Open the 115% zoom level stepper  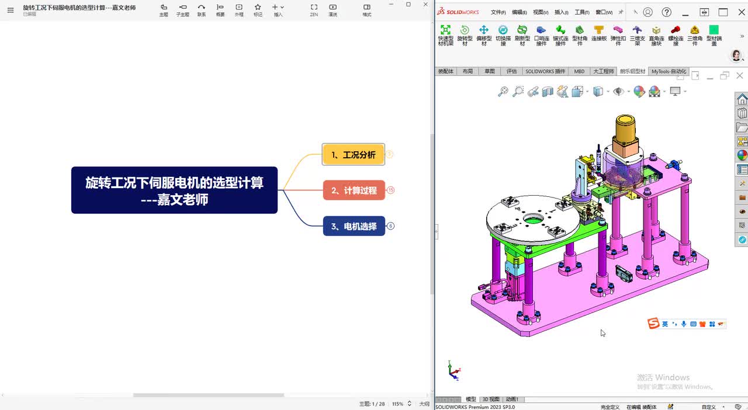coord(409,404)
